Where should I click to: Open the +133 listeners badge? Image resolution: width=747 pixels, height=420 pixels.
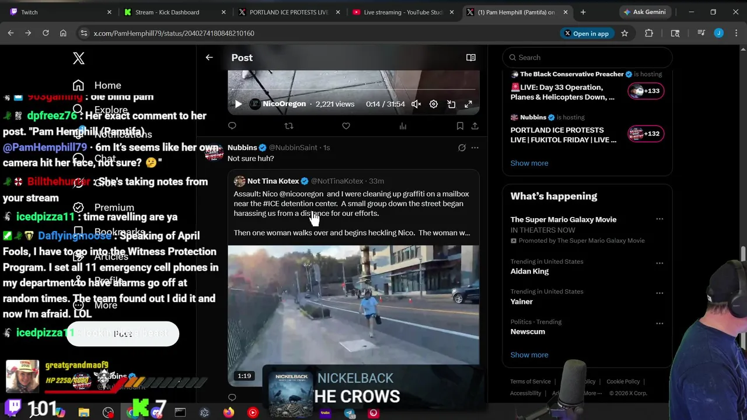pos(646,90)
